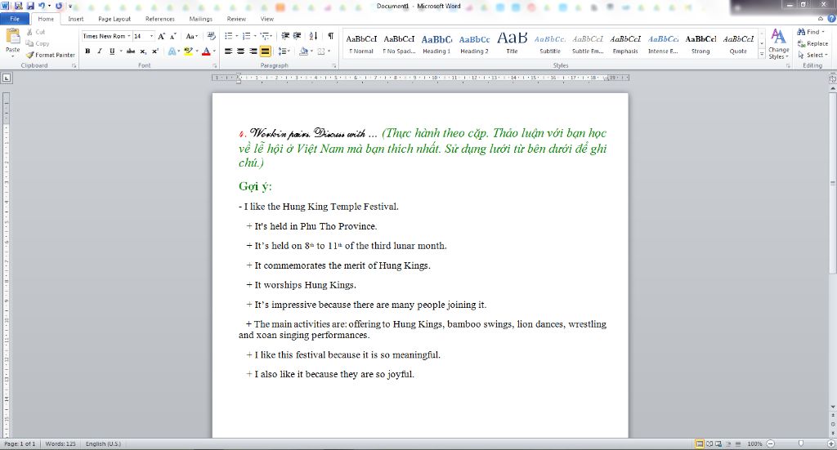Minimize the ribbon with the caret icon

point(821,19)
